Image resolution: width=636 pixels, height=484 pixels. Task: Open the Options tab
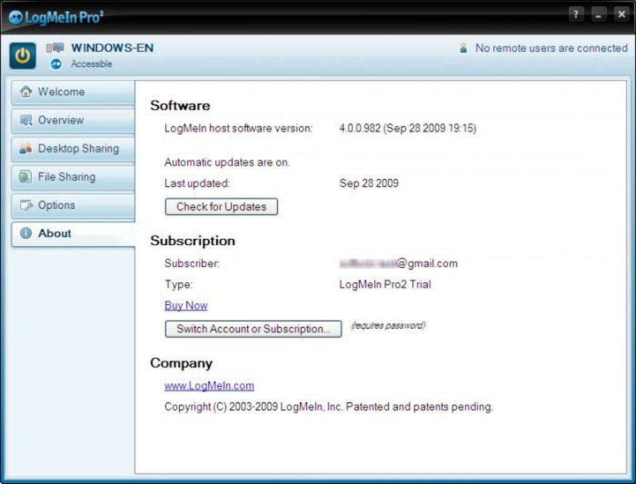(x=73, y=206)
